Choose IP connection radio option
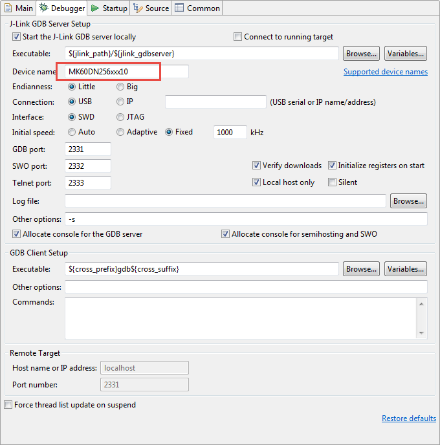Viewport: 440px width, 445px height. click(121, 102)
